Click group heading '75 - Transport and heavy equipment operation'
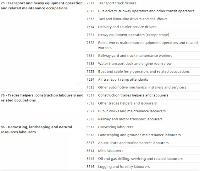 click(42, 6)
